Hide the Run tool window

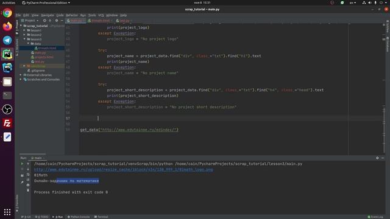[383, 158]
